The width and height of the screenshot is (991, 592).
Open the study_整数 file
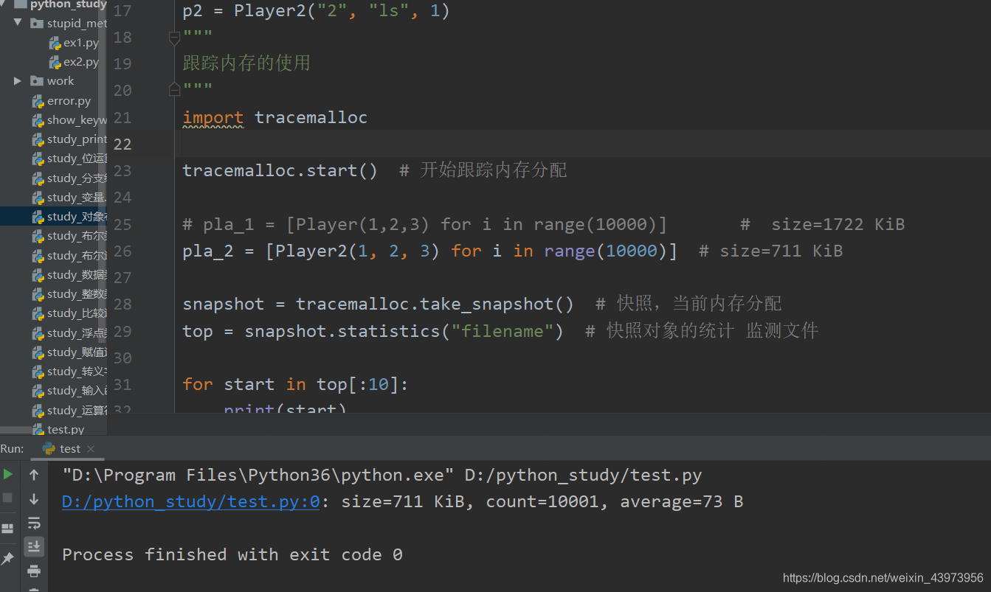coord(69,294)
